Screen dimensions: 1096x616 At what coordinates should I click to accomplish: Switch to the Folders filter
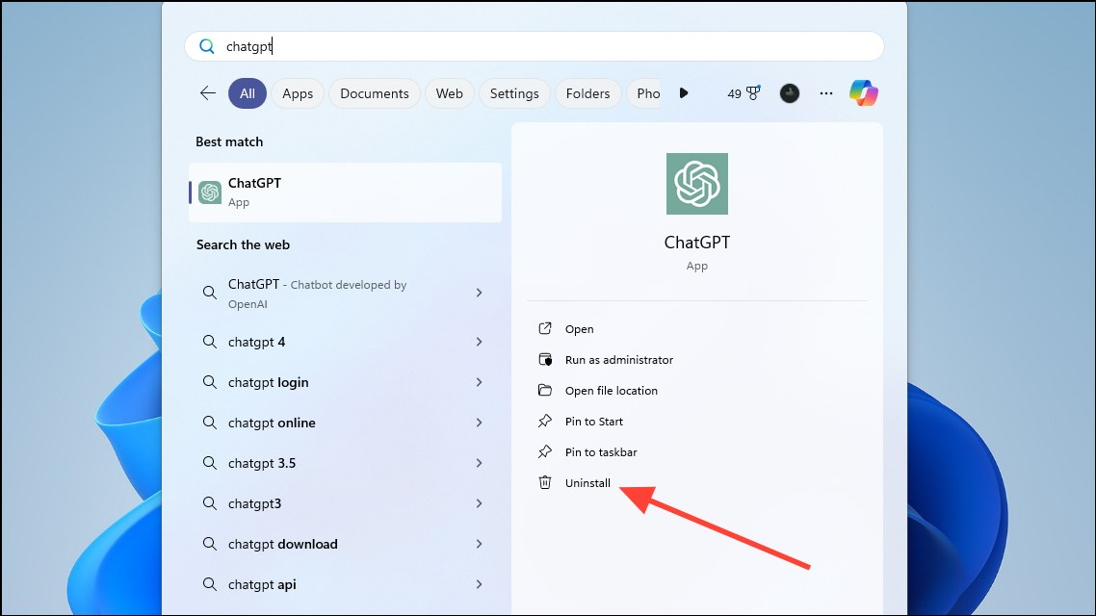click(x=587, y=93)
